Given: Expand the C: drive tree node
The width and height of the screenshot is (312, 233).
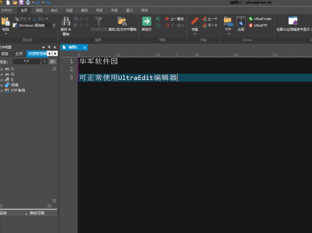Looking at the screenshot, I should tap(2, 69).
